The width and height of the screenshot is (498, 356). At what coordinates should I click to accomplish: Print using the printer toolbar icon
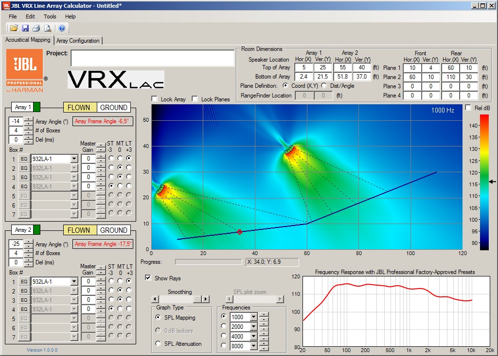click(x=36, y=28)
